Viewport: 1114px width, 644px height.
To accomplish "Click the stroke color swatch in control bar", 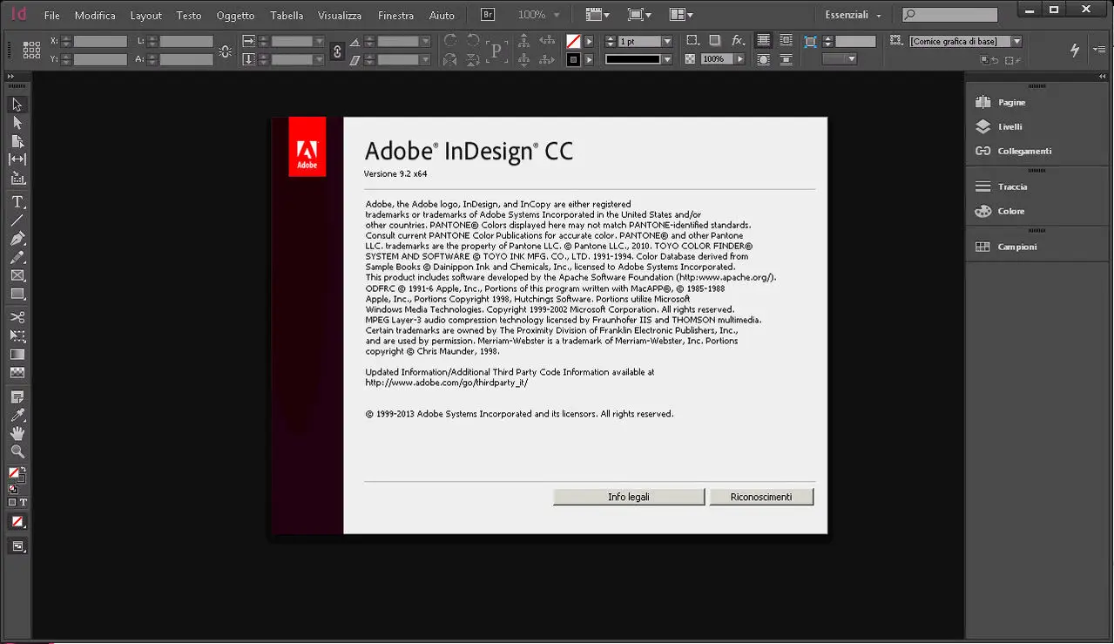I will [573, 59].
